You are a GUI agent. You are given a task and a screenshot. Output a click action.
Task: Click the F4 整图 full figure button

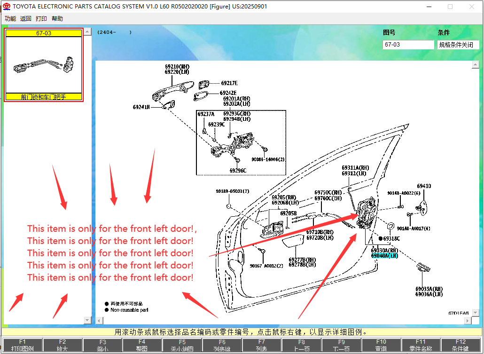point(142,345)
